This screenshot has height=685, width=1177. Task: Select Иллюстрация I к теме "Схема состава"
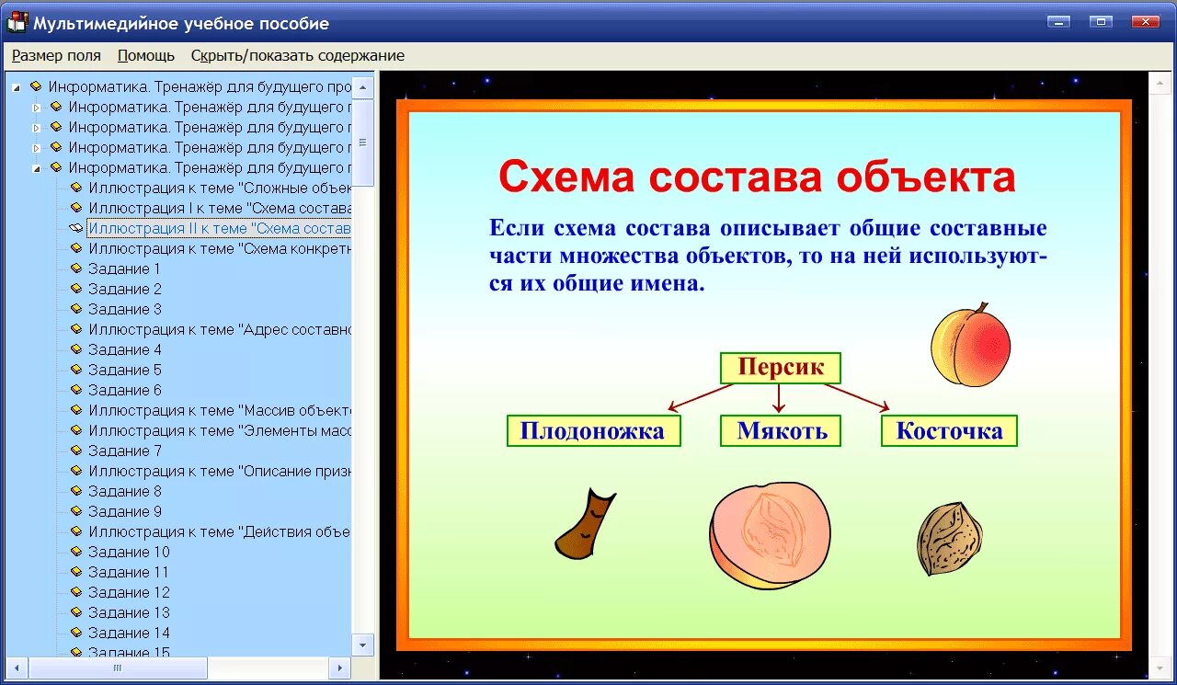pos(220,208)
